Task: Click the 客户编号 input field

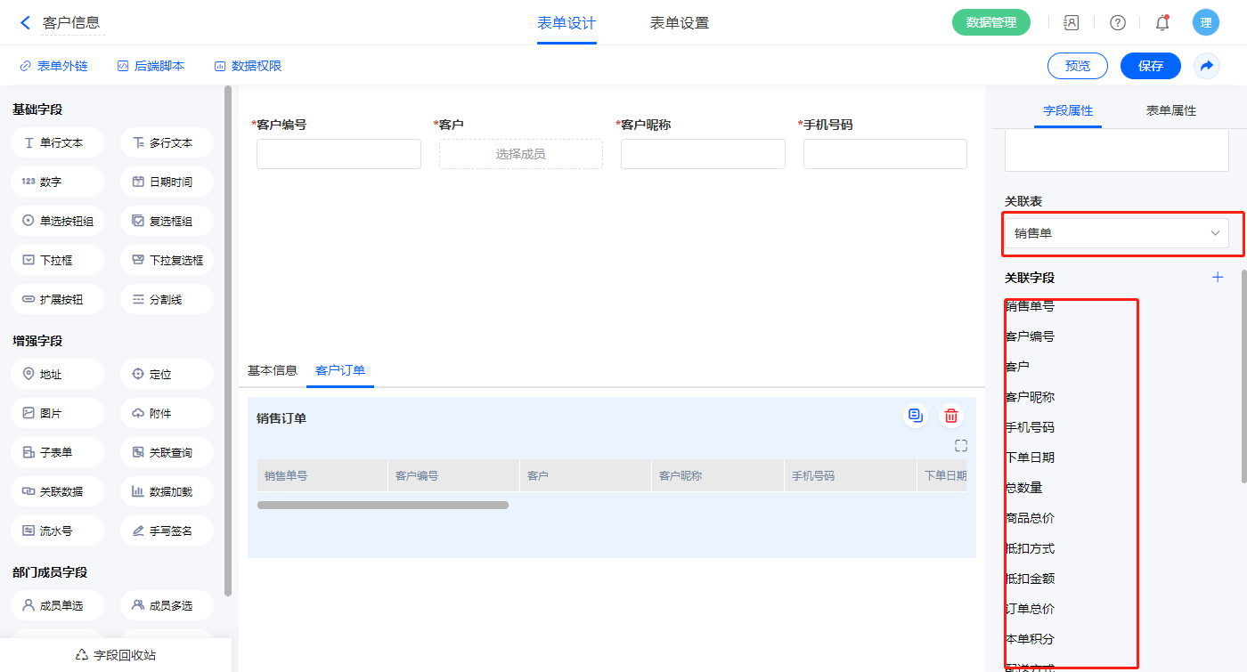Action: [338, 154]
